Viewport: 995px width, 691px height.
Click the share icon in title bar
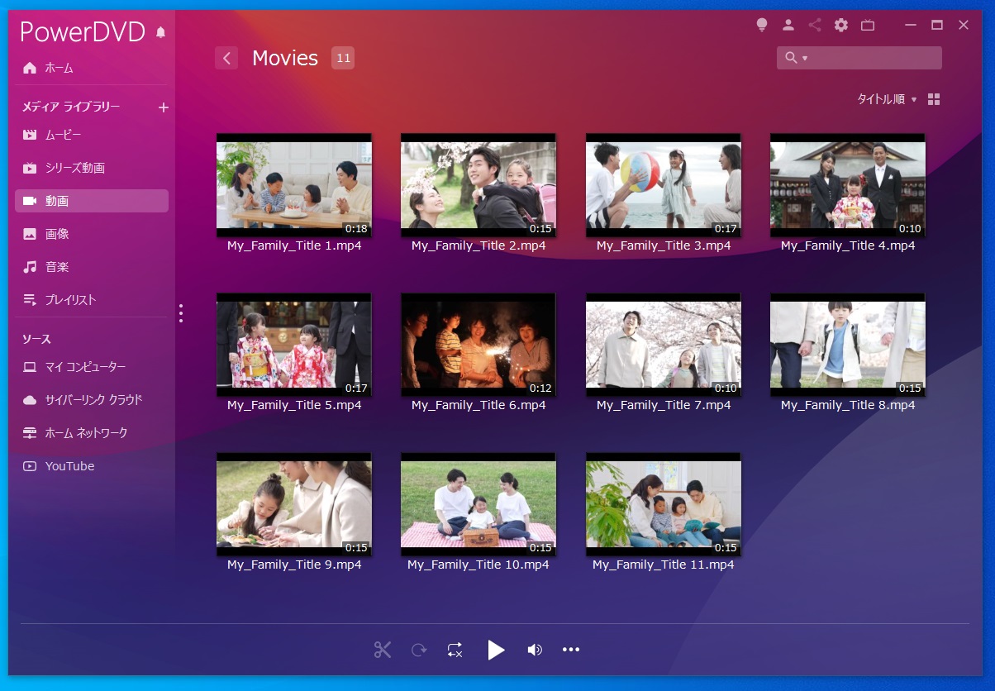pos(815,25)
